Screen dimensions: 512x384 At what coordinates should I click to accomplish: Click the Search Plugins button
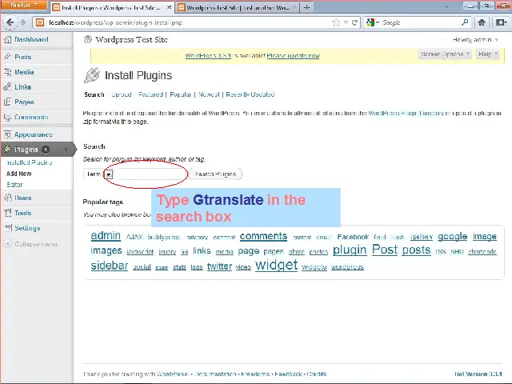(x=215, y=174)
